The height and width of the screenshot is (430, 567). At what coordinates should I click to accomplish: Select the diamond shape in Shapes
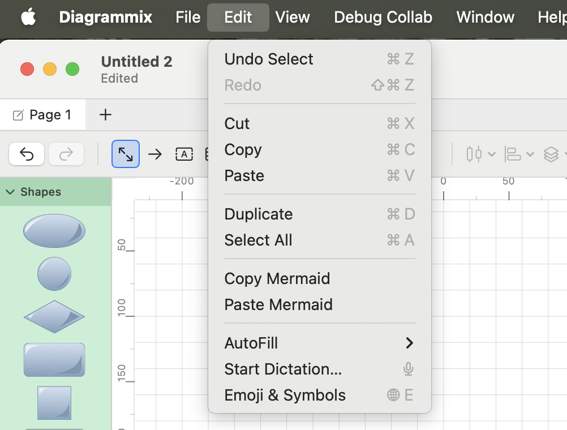(x=54, y=316)
